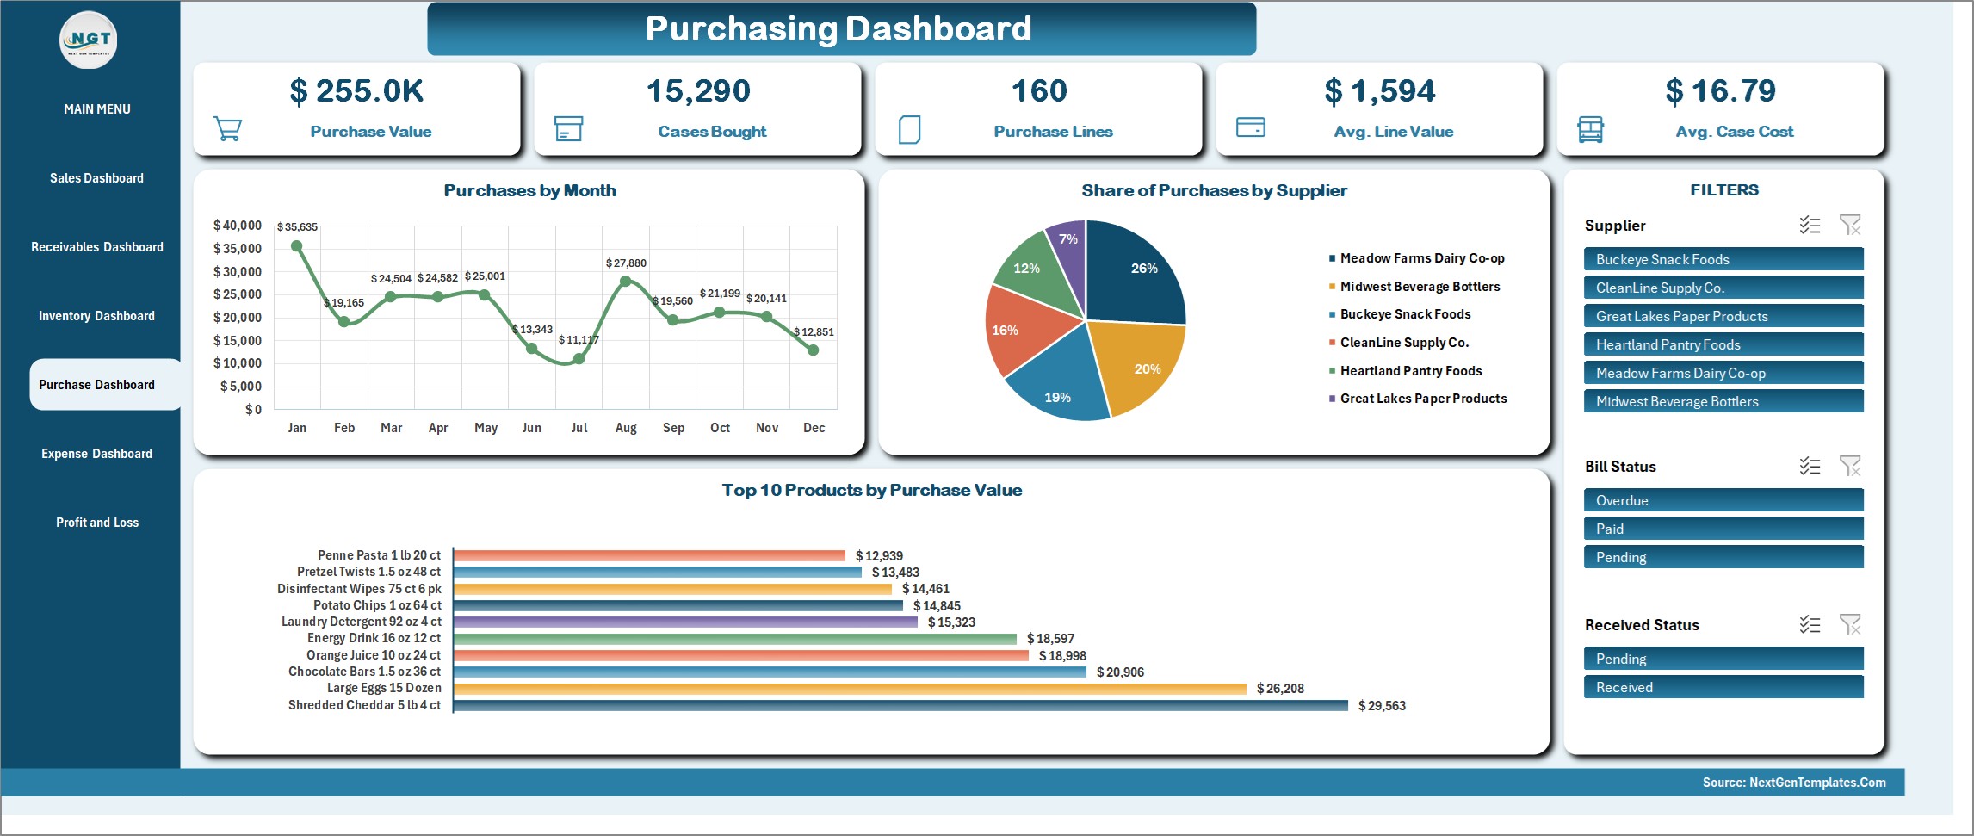Select Overdue in Bill Status

[x=1723, y=500]
